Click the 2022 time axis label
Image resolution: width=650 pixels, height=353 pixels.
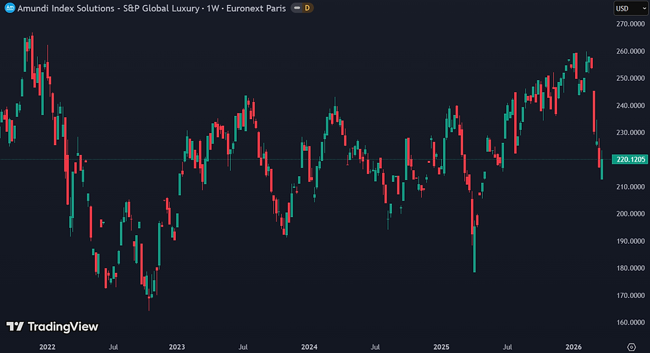tap(47, 347)
